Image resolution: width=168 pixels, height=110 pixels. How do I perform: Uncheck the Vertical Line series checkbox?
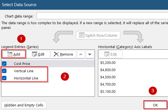[4, 71]
